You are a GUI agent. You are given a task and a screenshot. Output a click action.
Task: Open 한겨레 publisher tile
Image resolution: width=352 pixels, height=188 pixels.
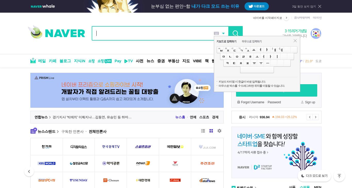coord(47,147)
